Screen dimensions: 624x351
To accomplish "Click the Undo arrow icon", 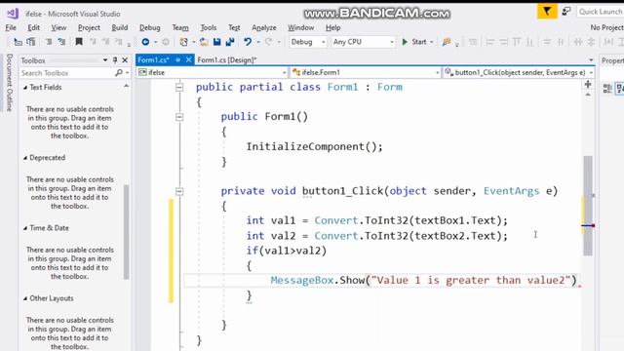I will click(248, 42).
